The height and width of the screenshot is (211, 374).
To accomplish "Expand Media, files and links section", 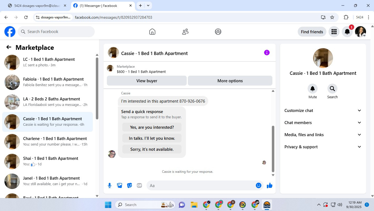I will [x=323, y=135].
